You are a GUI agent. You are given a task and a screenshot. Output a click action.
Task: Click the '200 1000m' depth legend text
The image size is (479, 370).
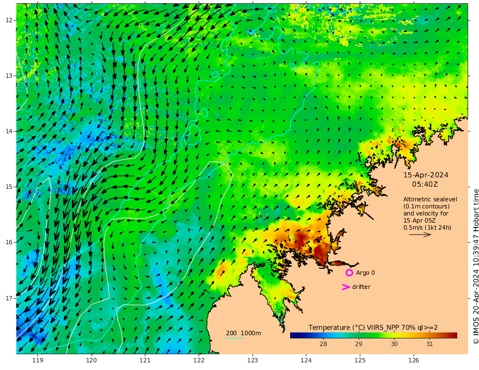pyautogui.click(x=243, y=333)
